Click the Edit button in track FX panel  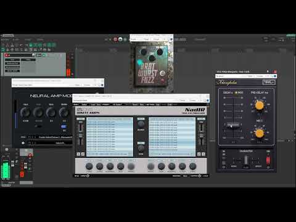(x=39, y=55)
